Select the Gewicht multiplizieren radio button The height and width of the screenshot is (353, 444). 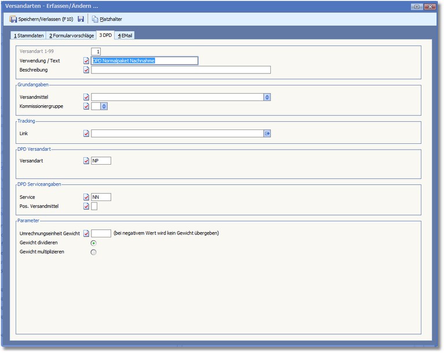pyautogui.click(x=94, y=252)
